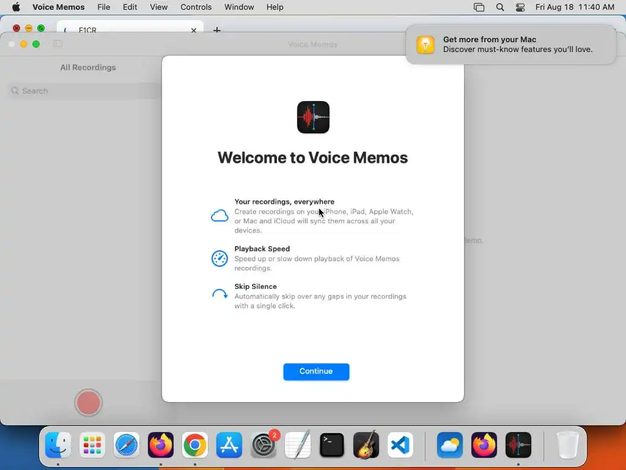Click the Skip Silence feature title

click(256, 286)
